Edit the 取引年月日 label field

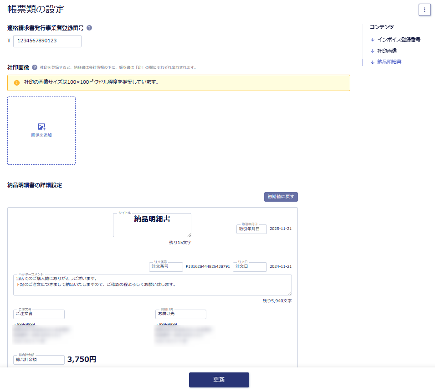[251, 229]
